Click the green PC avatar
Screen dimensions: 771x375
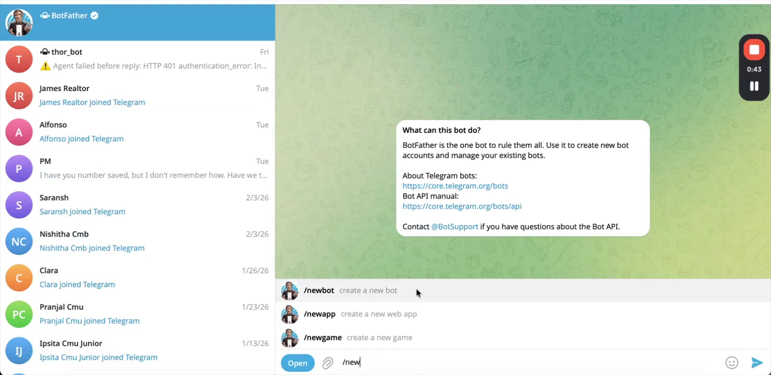[19, 314]
